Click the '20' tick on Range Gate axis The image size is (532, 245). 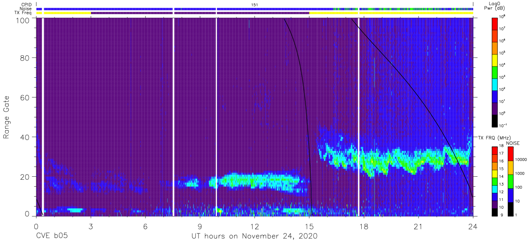pyautogui.click(x=25, y=176)
